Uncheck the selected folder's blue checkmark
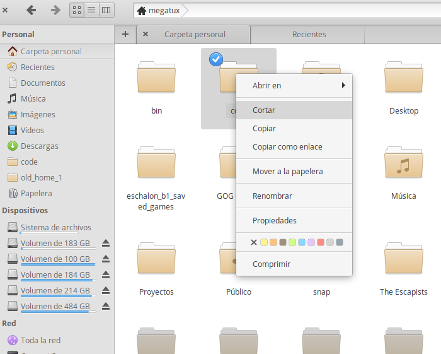Viewport: 441px width, 354px height. (x=216, y=59)
